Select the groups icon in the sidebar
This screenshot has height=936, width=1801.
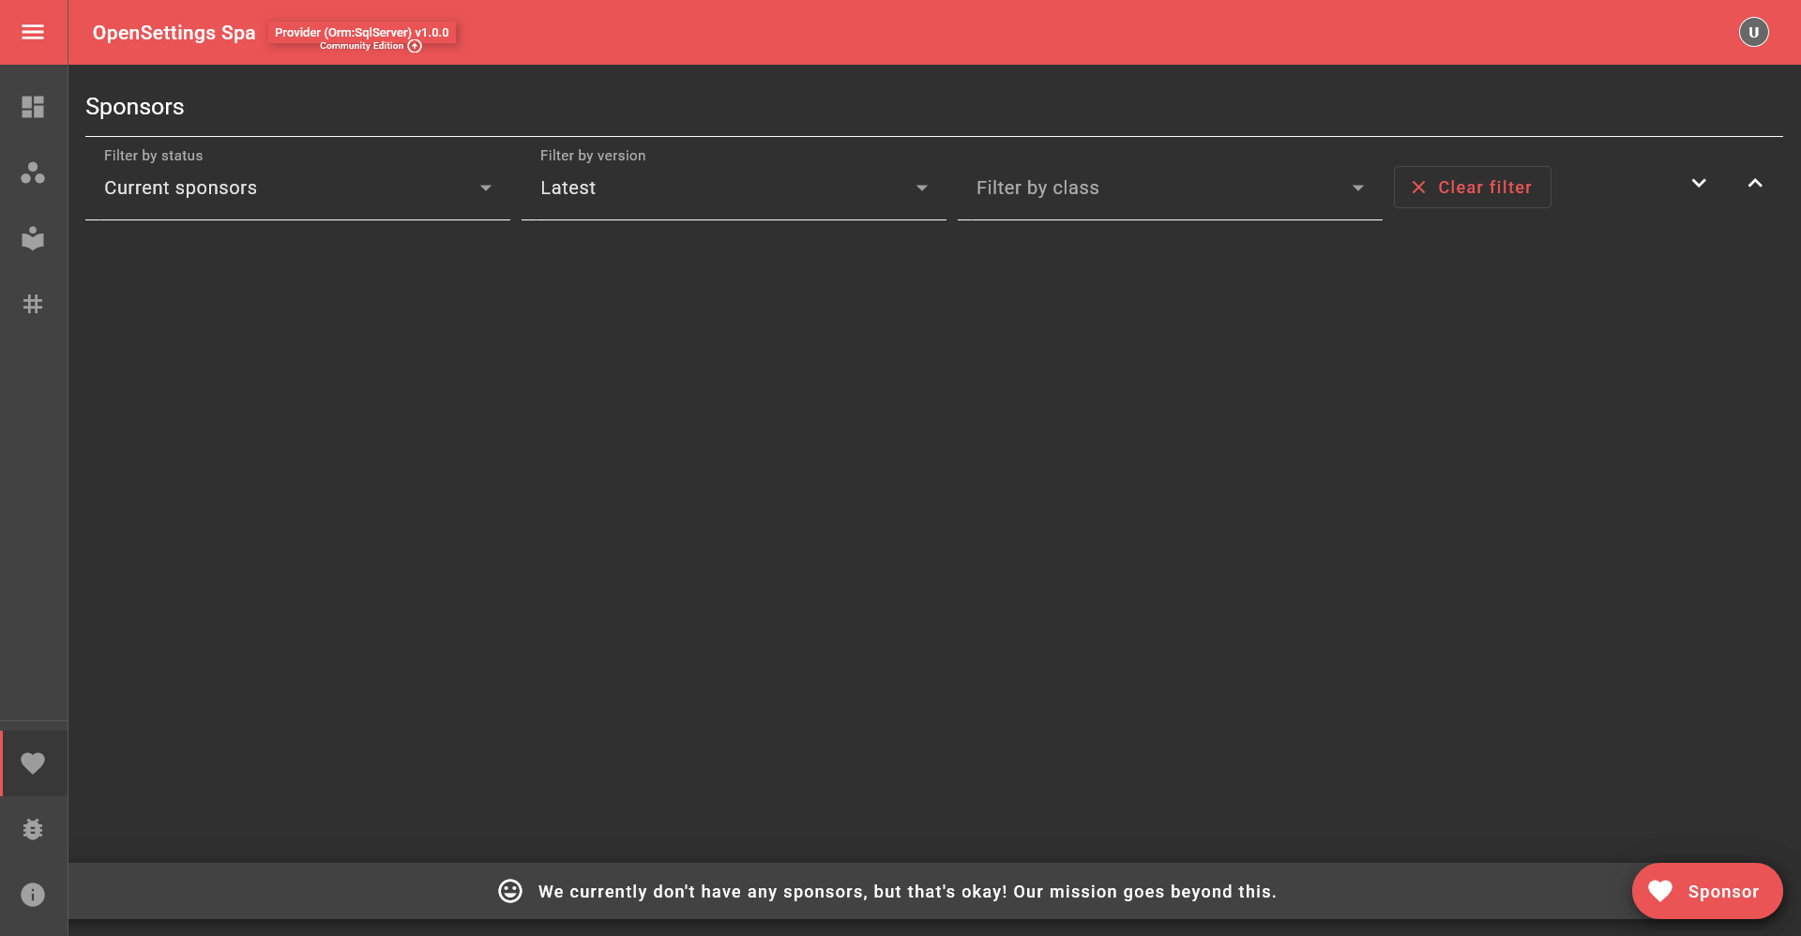[33, 173]
